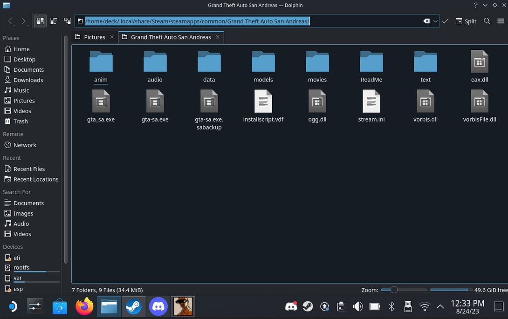Close the Grand Theft Auto San Andreas tab
Image resolution: width=508 pixels, height=319 pixels.
point(218,37)
